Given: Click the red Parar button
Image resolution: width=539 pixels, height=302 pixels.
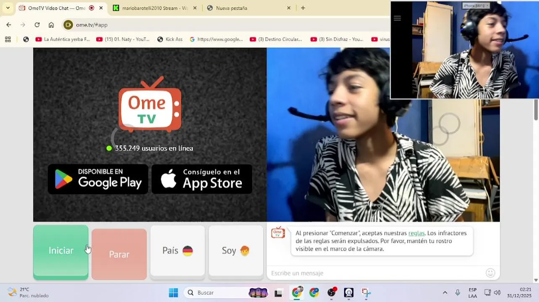Looking at the screenshot, I should coord(119,254).
